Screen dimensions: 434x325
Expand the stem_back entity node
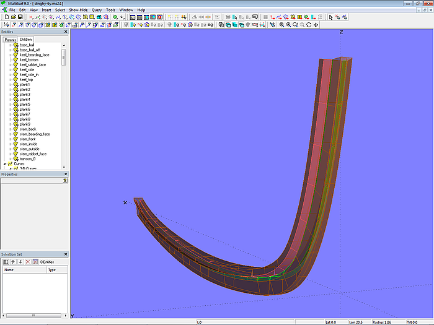[x=10, y=129]
